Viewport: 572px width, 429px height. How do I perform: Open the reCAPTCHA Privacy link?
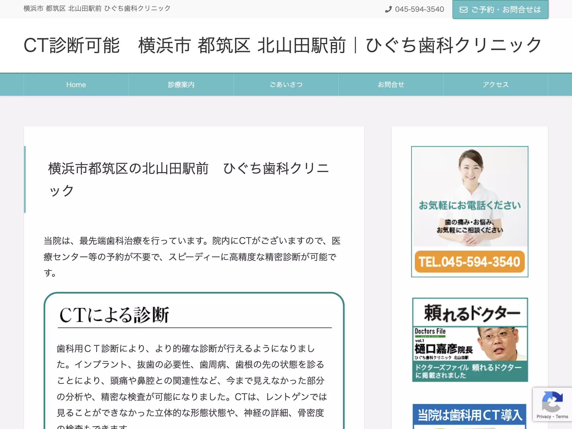pyautogui.click(x=544, y=416)
